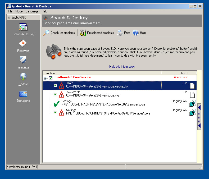Open the Immunize shield icon
This screenshot has width=209, height=179.
click(x=23, y=60)
